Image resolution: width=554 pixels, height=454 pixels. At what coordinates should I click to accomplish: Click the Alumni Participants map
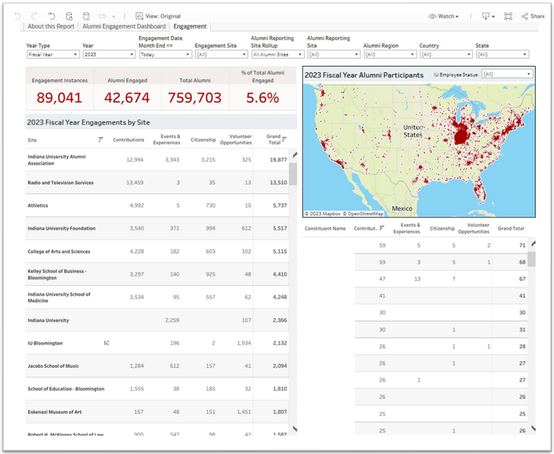pyautogui.click(x=419, y=150)
